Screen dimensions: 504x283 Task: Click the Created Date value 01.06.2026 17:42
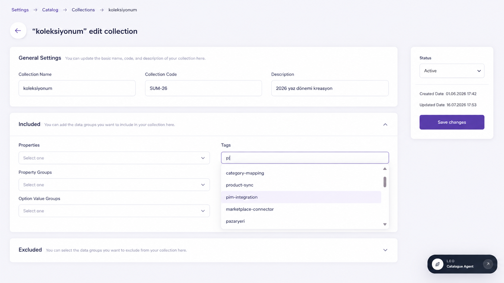coord(461,94)
